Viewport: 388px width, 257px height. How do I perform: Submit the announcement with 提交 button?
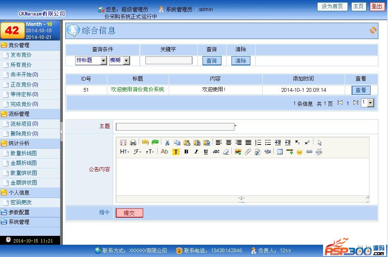pos(129,213)
